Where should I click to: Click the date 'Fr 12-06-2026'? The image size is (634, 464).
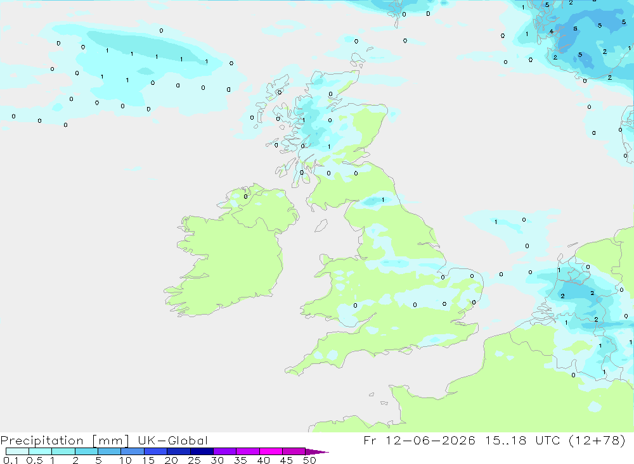419,440
